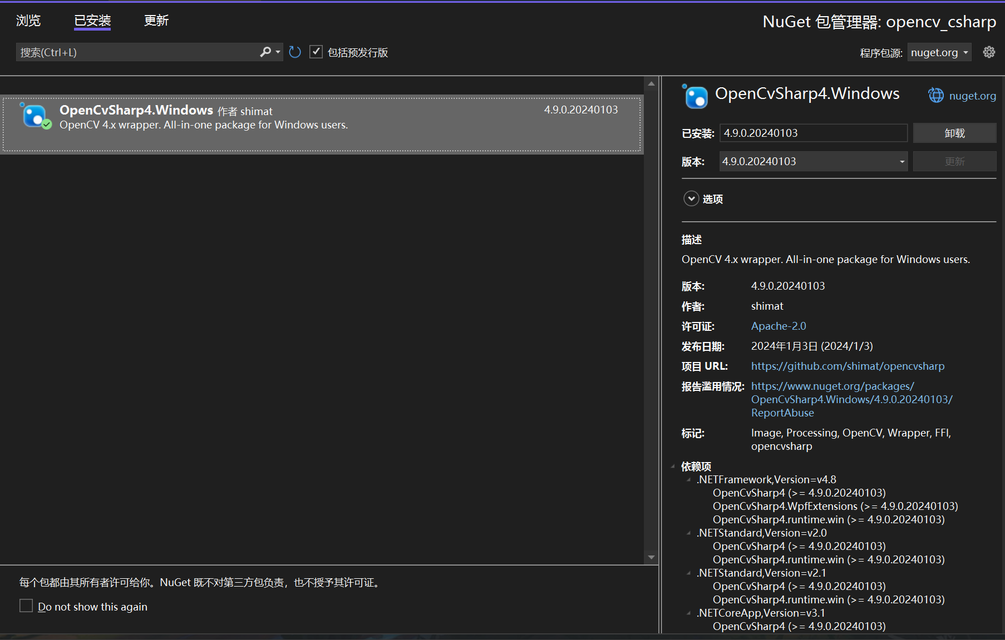
Task: Click the package logo beside OpenCvSharp4.Windows title
Action: point(695,96)
